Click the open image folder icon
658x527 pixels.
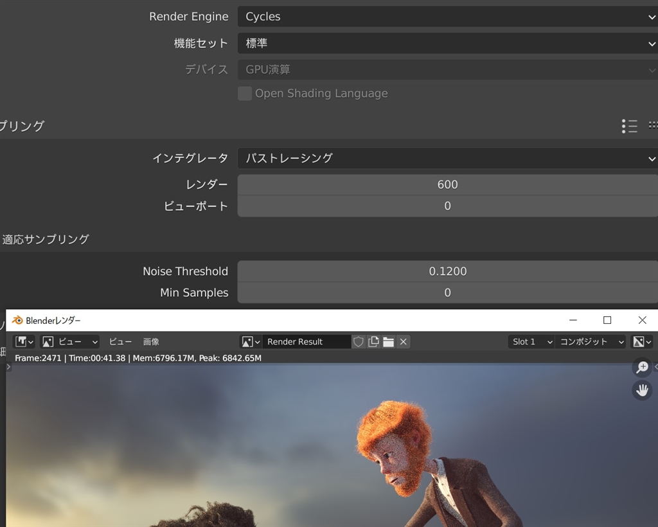[389, 342]
